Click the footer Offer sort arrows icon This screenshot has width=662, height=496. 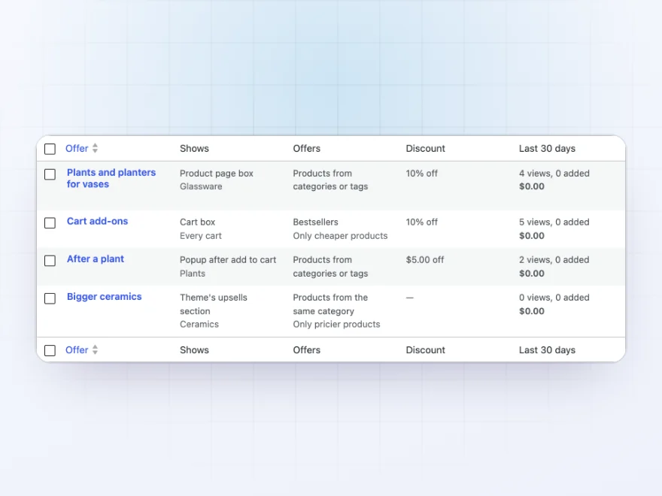[95, 350]
